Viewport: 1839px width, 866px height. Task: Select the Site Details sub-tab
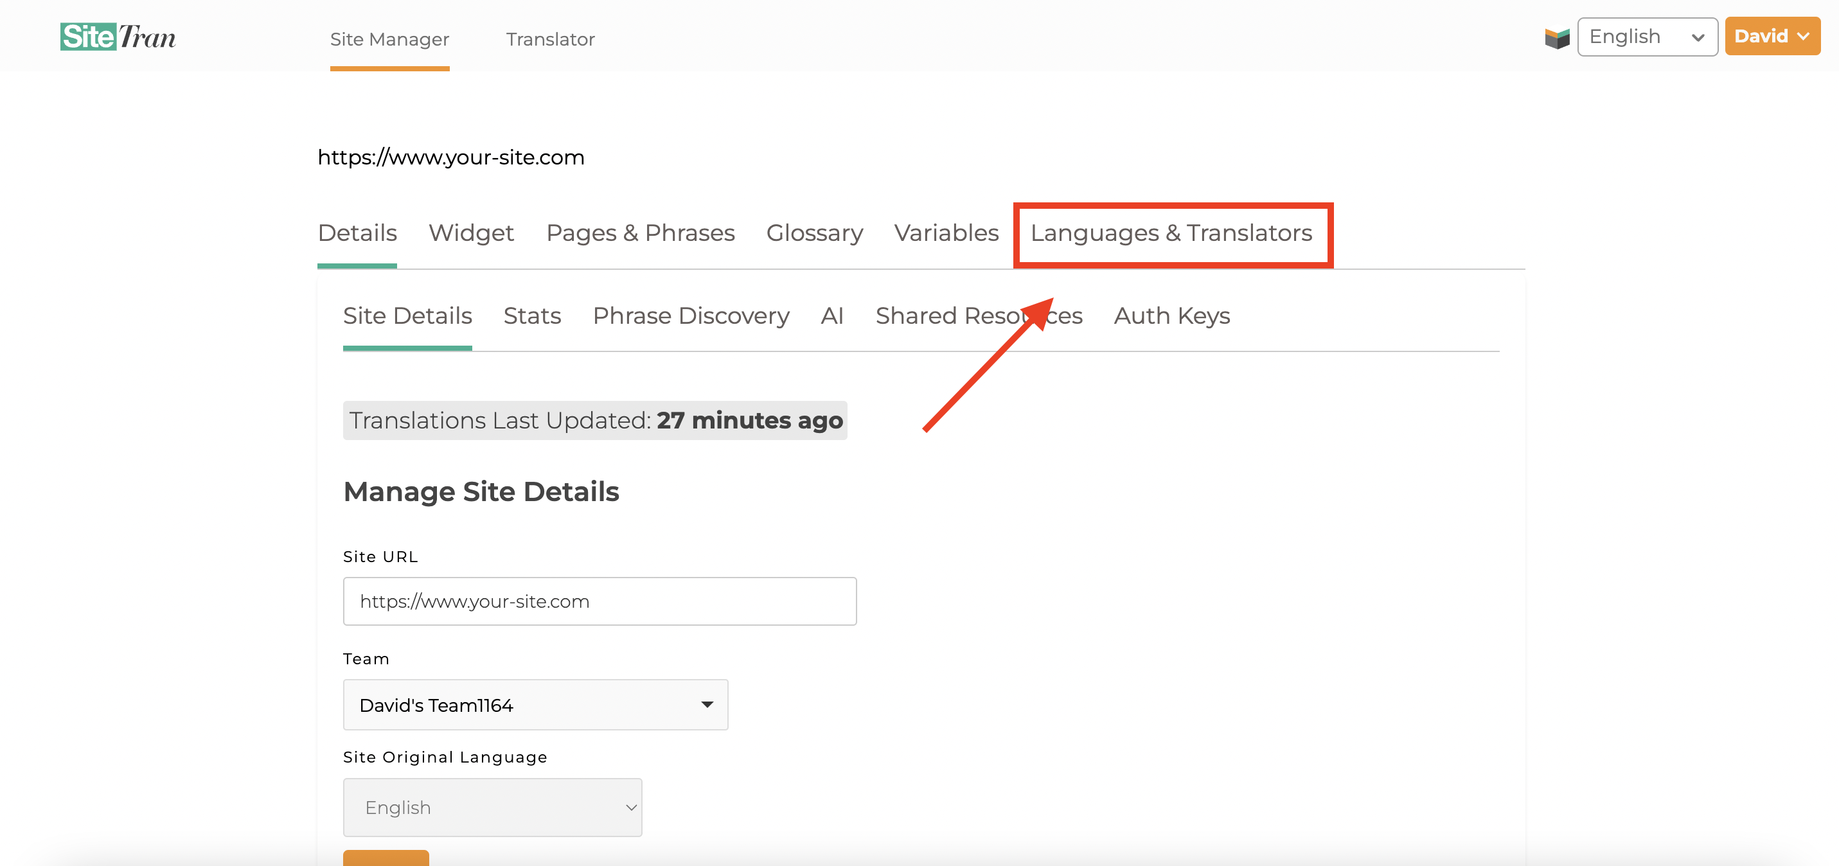coord(407,315)
